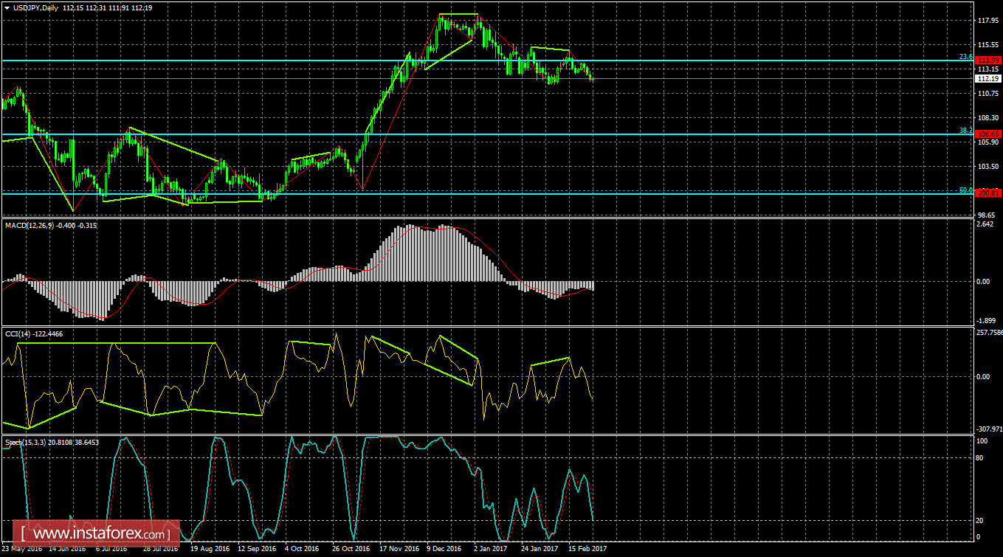Image resolution: width=1003 pixels, height=557 pixels.
Task: Click the black triangle beside USDJPY title
Action: pyautogui.click(x=8, y=7)
